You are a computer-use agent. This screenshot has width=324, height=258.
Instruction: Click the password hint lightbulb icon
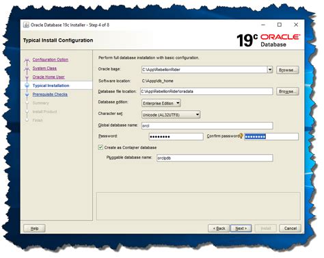coord(241,136)
